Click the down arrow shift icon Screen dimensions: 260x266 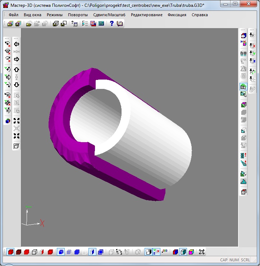point(17,85)
